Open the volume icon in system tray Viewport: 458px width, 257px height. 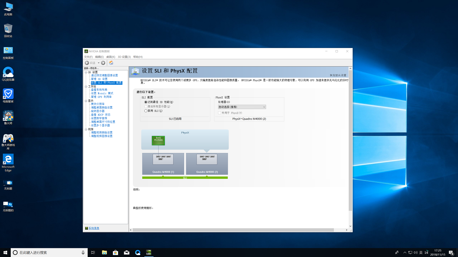415,253
